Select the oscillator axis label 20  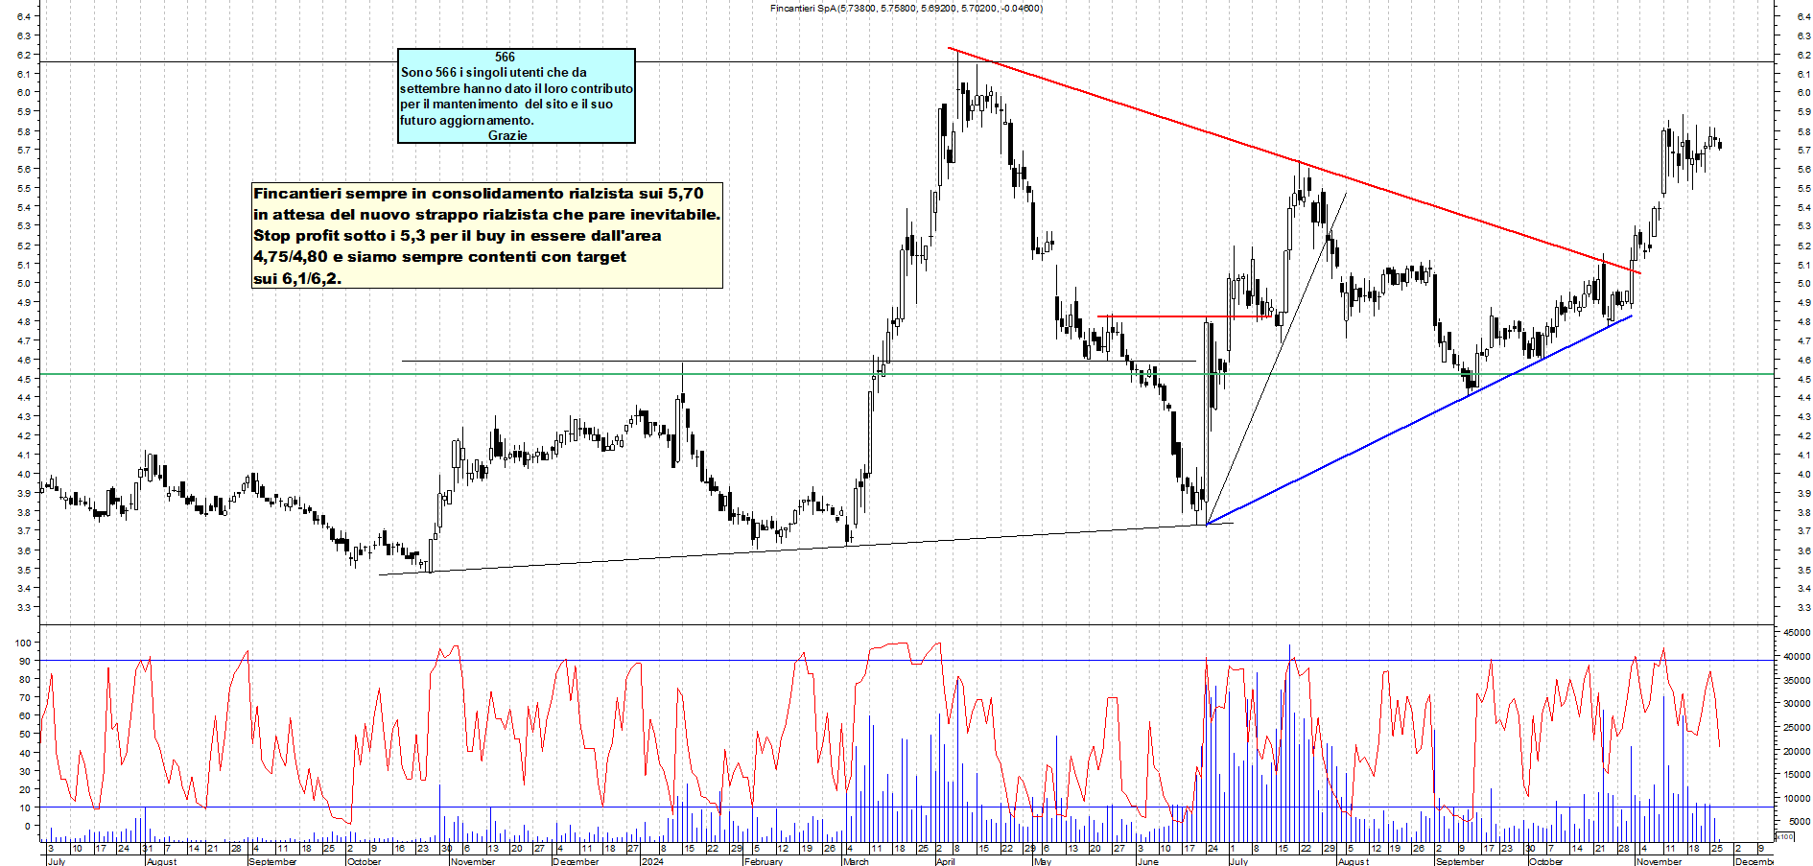26,789
